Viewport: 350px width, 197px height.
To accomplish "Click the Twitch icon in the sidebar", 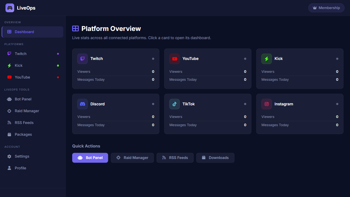I will coord(9,54).
